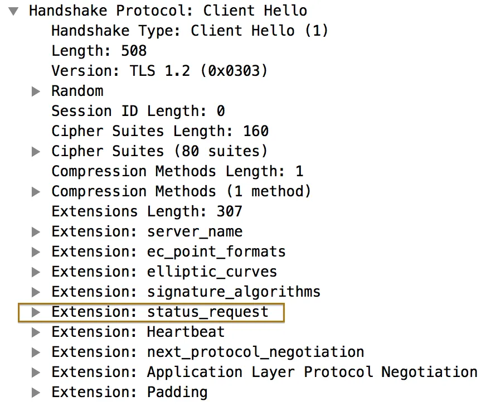Expand Compression Methods (1 method)
This screenshot has width=486, height=406.
point(36,192)
